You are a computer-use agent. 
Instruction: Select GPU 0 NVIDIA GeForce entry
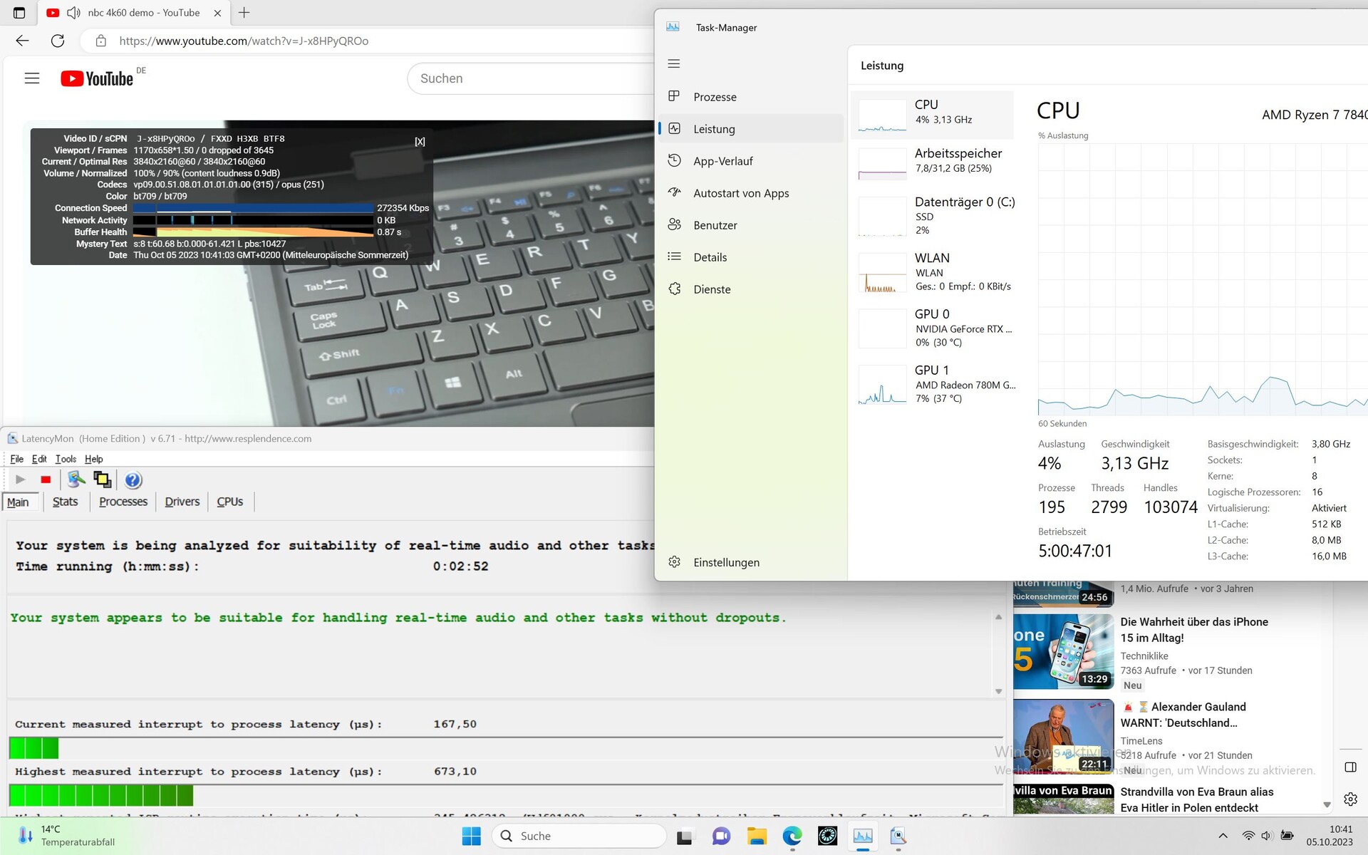point(933,328)
